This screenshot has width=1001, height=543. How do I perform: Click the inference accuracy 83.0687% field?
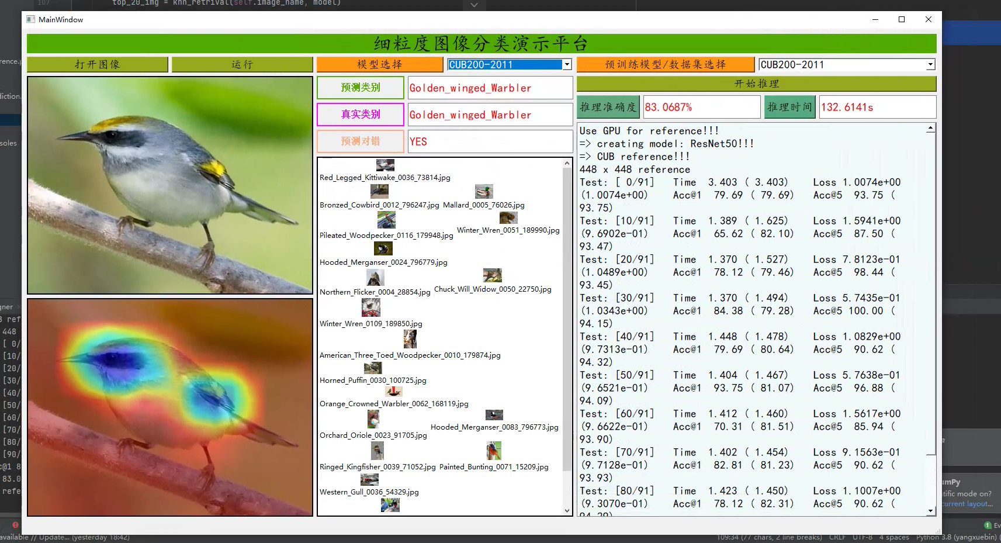click(x=701, y=108)
